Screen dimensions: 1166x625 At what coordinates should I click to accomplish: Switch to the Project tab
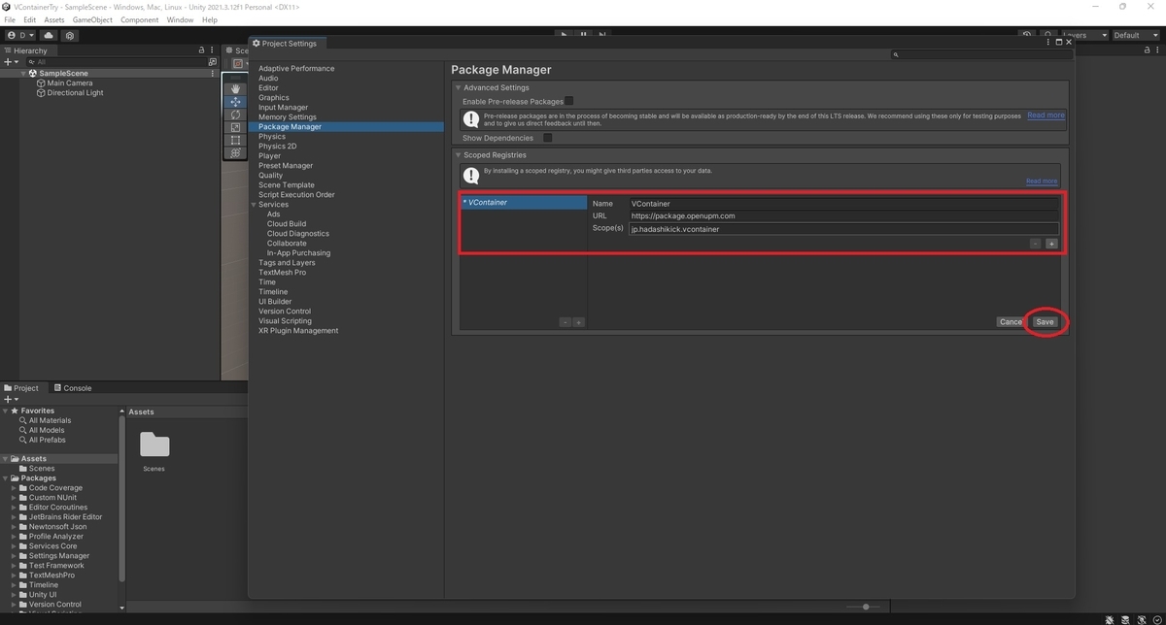[x=21, y=388]
